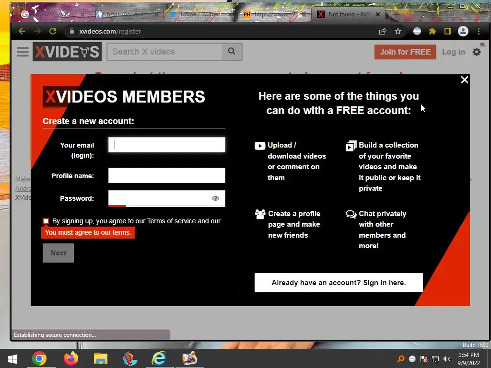The height and width of the screenshot is (368, 491).
Task: Open the Windows Start menu
Action: pos(12,358)
